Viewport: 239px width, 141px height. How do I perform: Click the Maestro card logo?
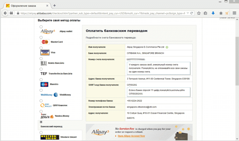click(44, 84)
